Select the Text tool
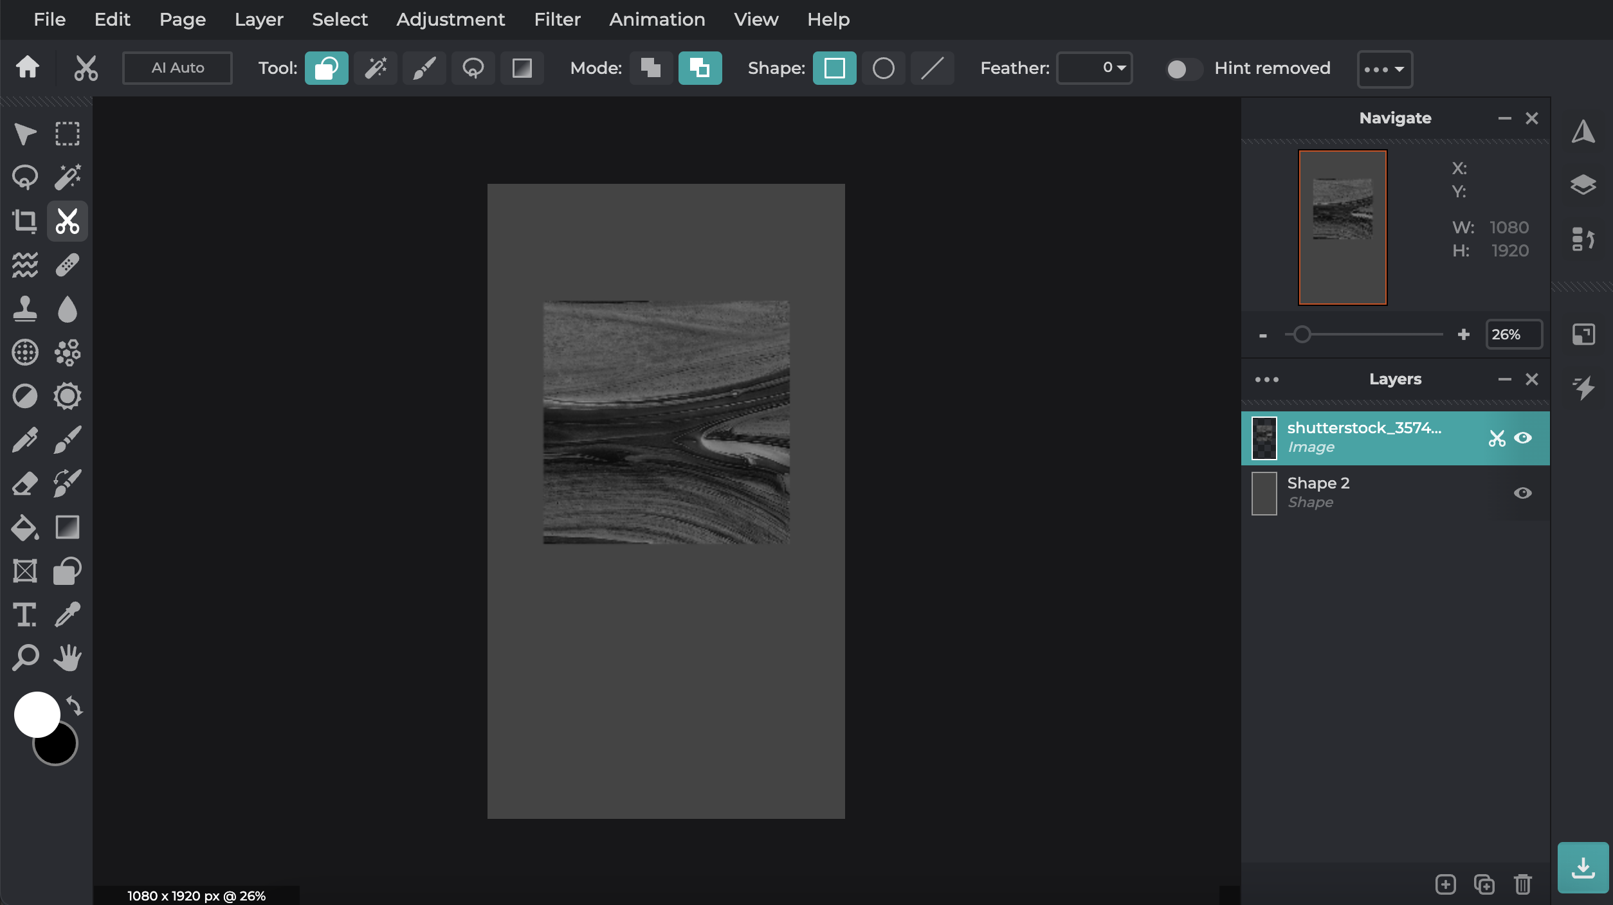Screen dimensions: 1613x905 coord(25,614)
